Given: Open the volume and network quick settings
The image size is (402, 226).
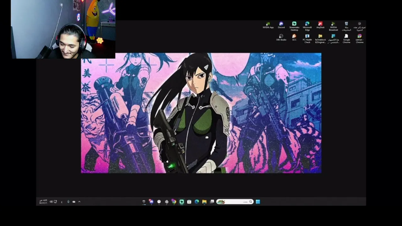Looking at the screenshot, I should tap(53, 202).
